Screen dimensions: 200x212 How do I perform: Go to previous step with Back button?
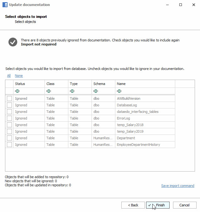click(x=133, y=205)
